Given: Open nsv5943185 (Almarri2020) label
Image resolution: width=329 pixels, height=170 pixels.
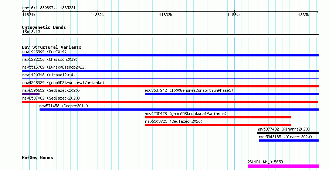Looking at the screenshot, I should [285, 137].
